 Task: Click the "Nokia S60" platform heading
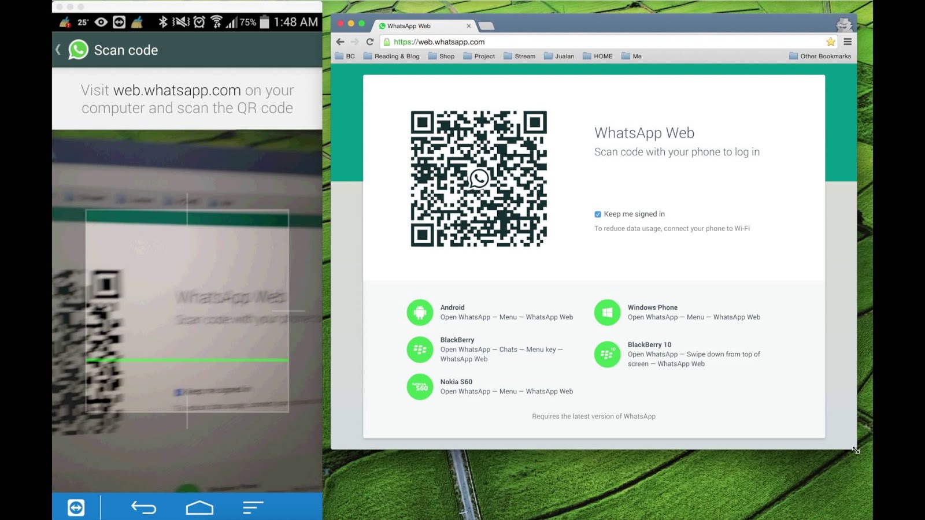pos(456,382)
